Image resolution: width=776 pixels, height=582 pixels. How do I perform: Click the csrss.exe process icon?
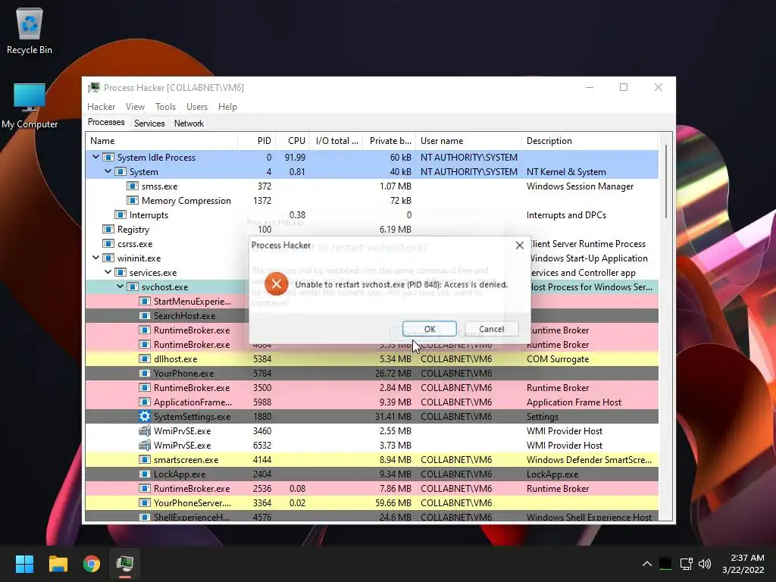pyautogui.click(x=108, y=243)
